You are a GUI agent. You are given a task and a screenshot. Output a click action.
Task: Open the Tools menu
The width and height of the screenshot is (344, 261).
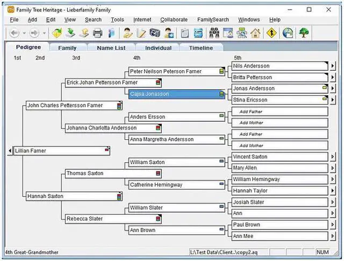click(117, 20)
